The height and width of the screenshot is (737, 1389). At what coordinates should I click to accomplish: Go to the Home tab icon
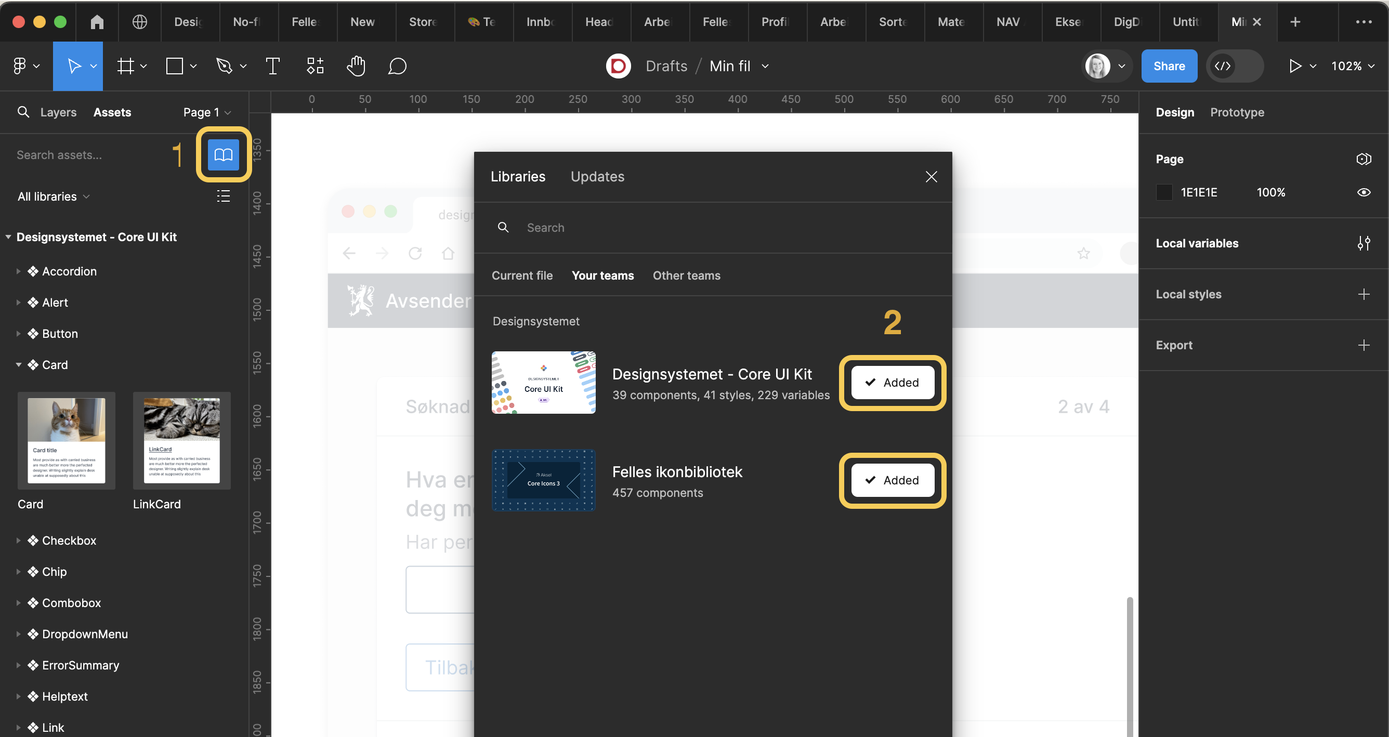coord(97,21)
